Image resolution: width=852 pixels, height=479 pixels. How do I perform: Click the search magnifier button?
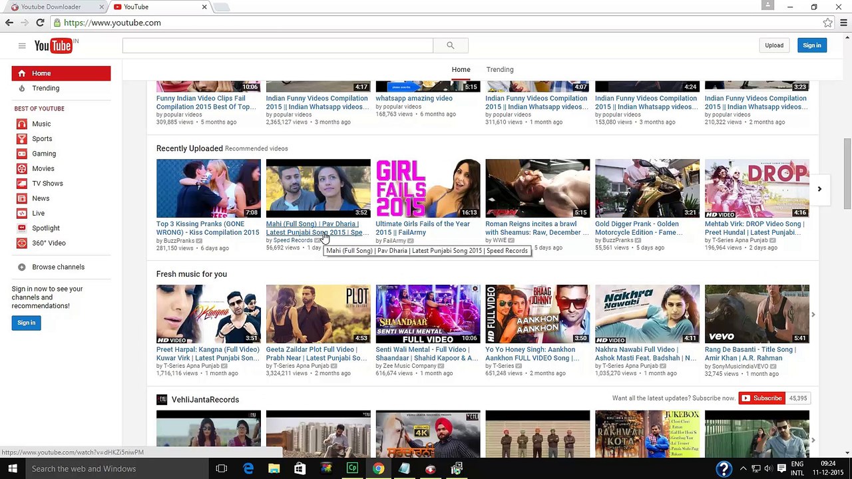pyautogui.click(x=451, y=45)
